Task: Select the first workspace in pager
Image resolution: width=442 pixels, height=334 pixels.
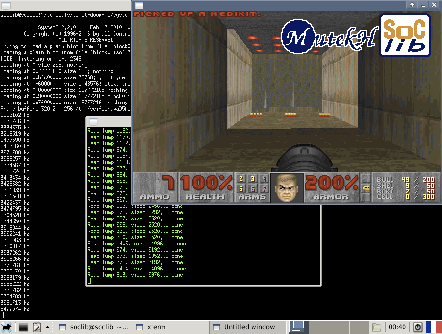Action: coord(299,327)
